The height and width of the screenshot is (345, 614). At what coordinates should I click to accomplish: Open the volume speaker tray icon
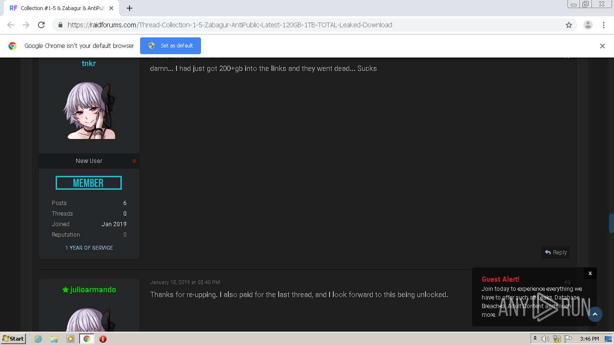(545, 339)
